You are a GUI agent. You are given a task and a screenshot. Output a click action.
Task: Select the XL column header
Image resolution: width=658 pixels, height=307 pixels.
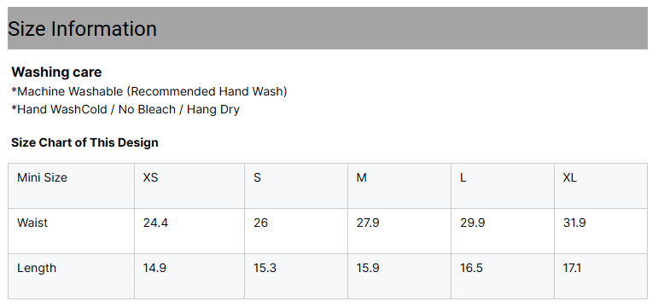pos(601,186)
